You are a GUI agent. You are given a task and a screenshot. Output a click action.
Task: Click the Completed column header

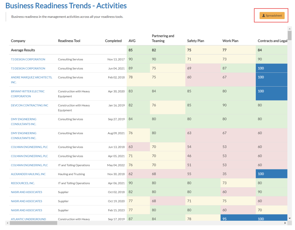point(113,41)
